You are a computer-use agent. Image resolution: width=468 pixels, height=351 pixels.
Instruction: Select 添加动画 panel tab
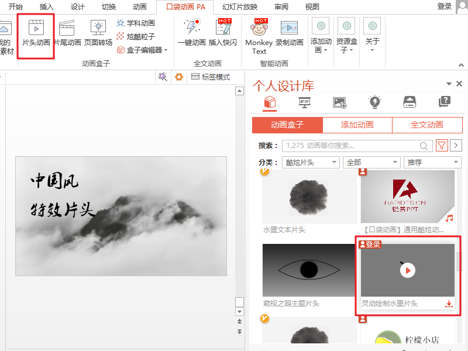click(357, 125)
